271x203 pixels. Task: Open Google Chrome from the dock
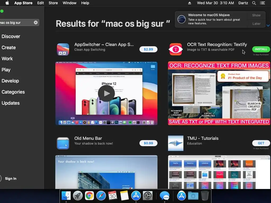pos(89,196)
